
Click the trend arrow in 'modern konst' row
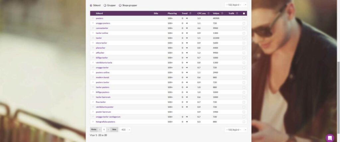pos(187,78)
